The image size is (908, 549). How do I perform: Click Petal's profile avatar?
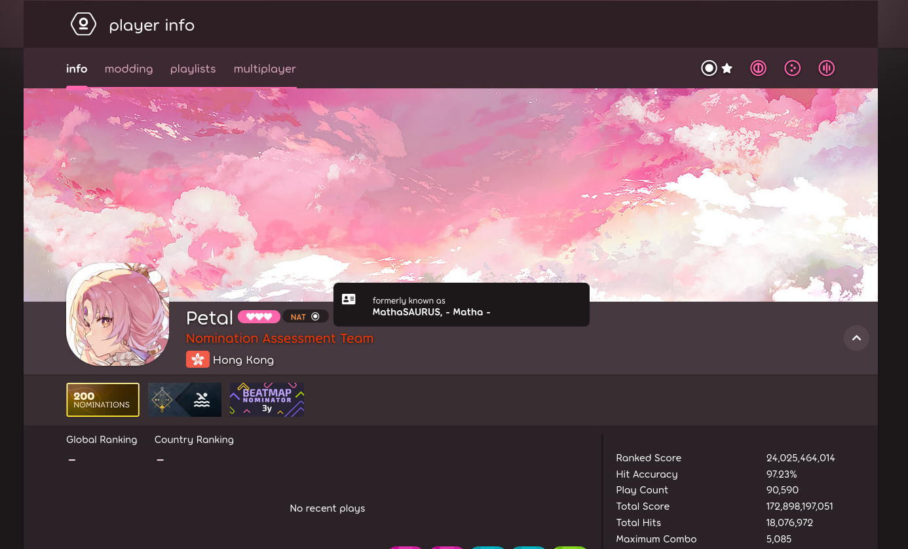117,314
